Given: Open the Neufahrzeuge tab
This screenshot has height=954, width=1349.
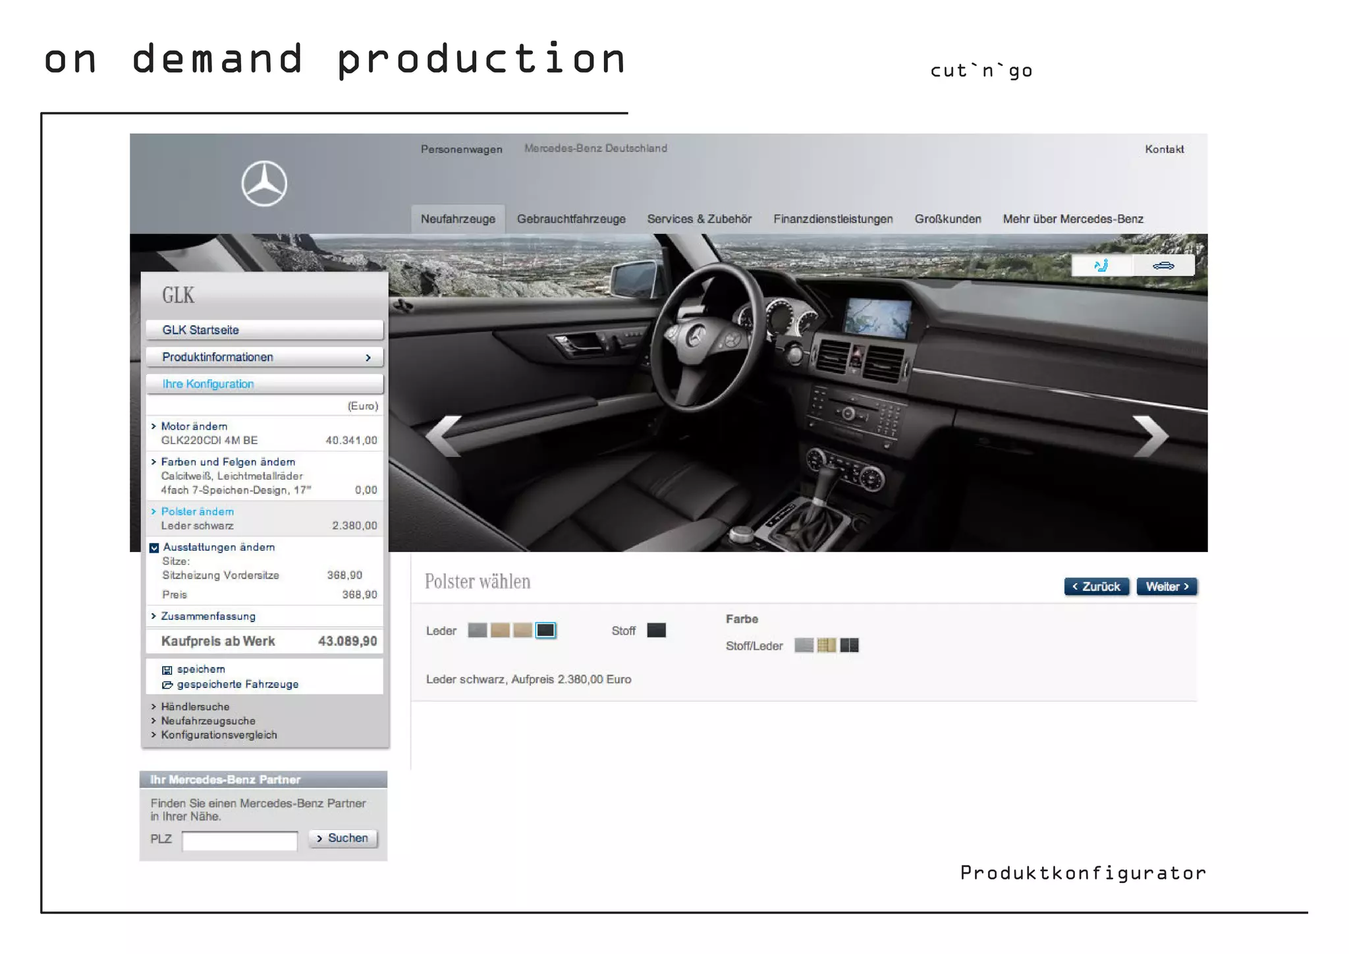Looking at the screenshot, I should click(x=458, y=219).
